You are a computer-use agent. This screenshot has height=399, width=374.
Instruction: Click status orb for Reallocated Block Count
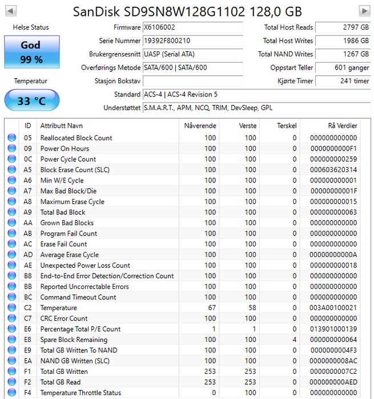[12, 138]
